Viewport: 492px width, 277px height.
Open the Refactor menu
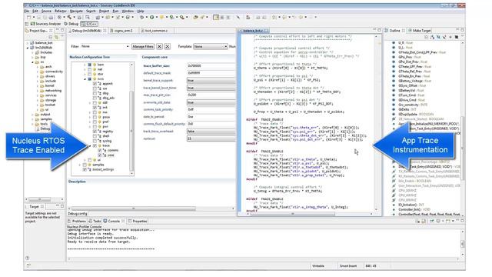[61, 11]
